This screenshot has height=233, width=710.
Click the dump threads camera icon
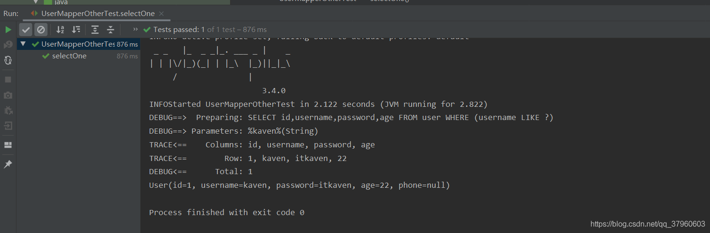pyautogui.click(x=8, y=95)
